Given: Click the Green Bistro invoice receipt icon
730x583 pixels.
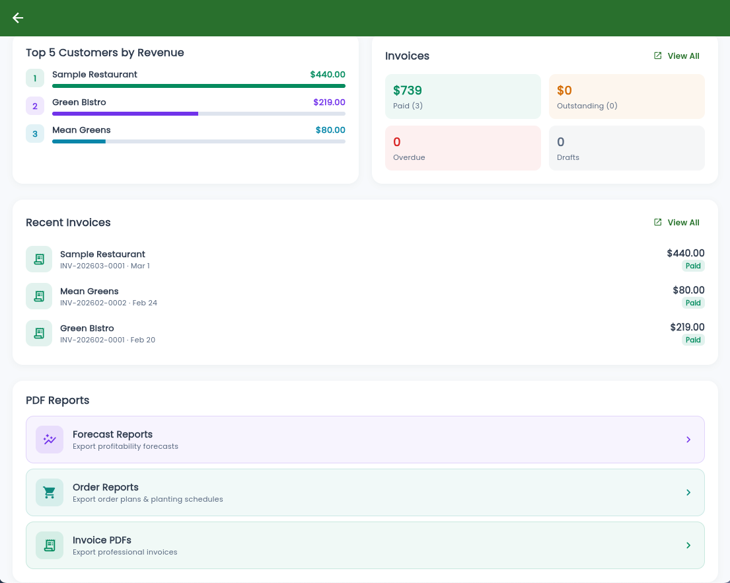Looking at the screenshot, I should point(39,333).
